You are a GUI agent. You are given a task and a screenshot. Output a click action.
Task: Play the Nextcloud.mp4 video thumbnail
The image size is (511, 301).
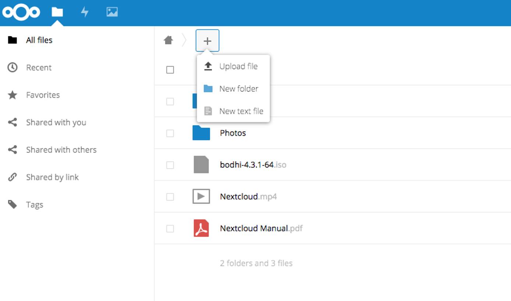[x=201, y=196]
